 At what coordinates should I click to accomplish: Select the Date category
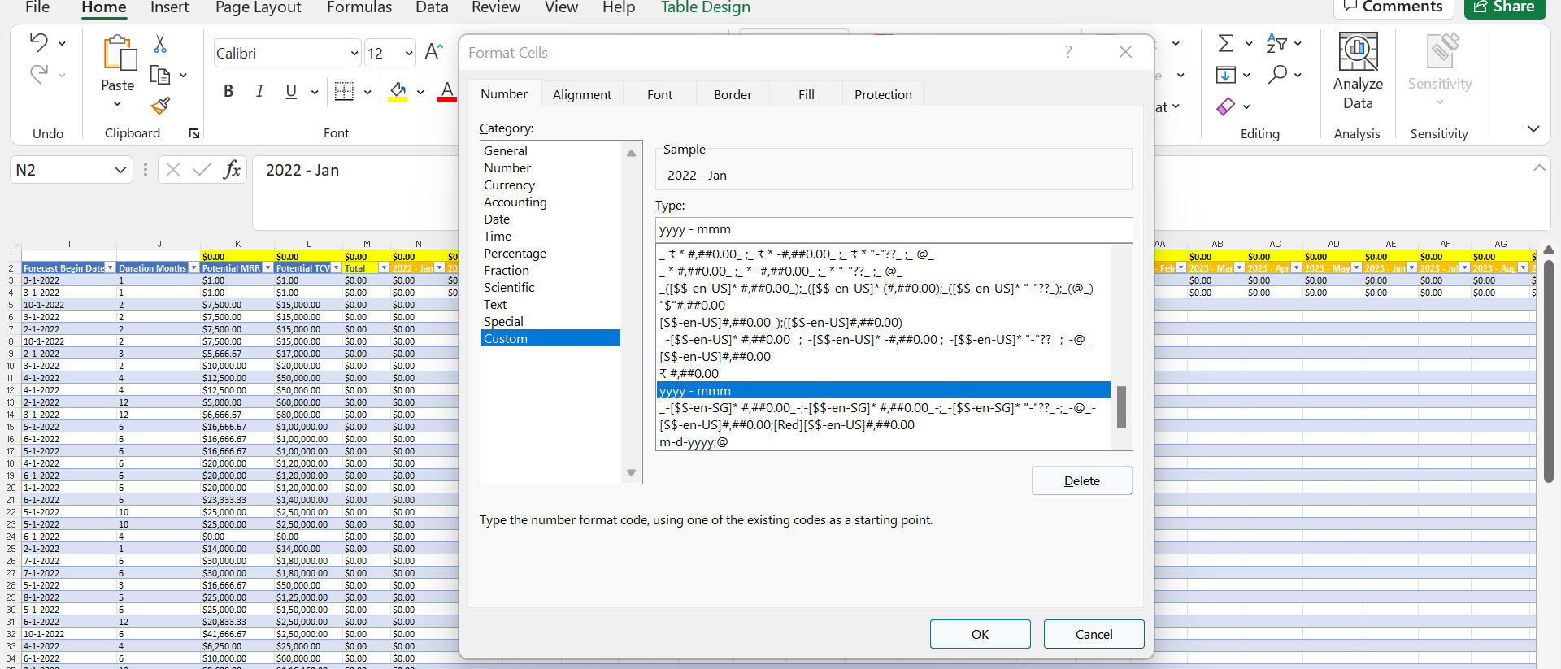(x=497, y=219)
